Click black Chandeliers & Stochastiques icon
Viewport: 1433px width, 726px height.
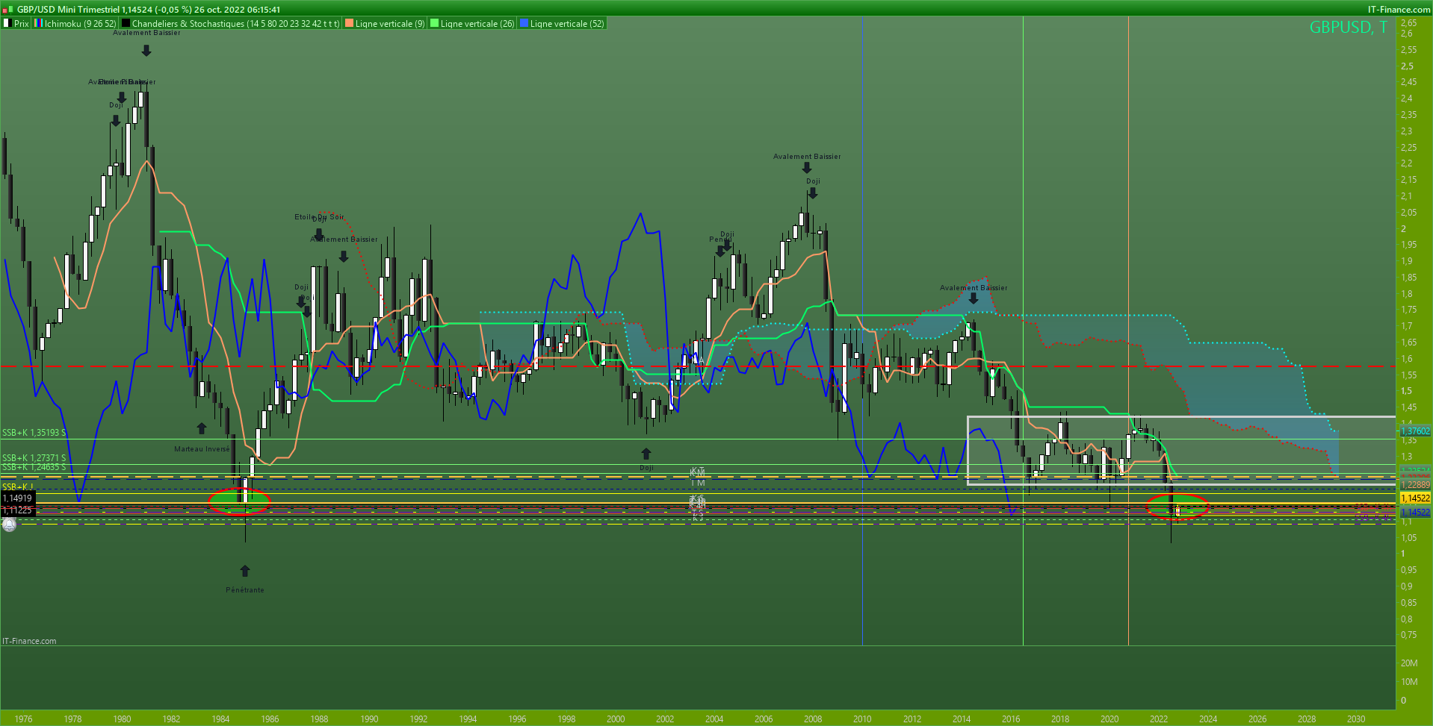click(x=126, y=24)
